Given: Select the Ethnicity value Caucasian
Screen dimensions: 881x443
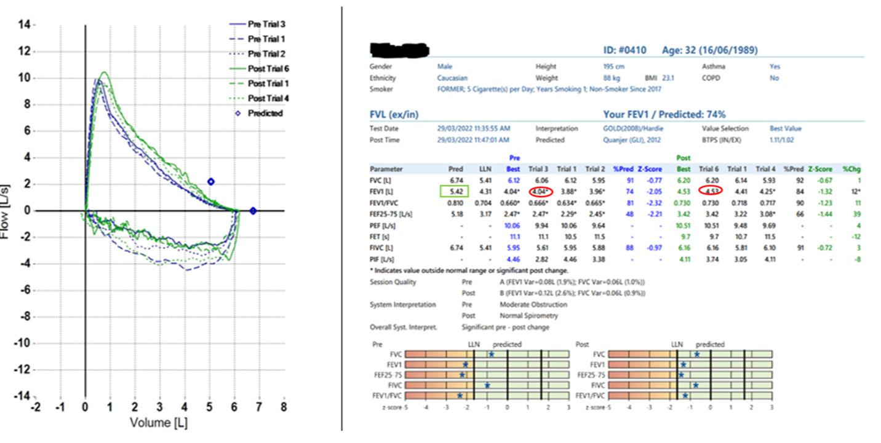Looking at the screenshot, I should pos(452,78).
